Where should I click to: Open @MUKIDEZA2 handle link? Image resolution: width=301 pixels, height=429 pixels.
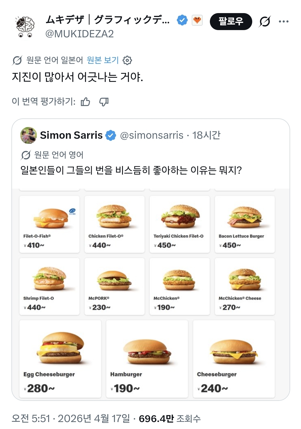[79, 34]
